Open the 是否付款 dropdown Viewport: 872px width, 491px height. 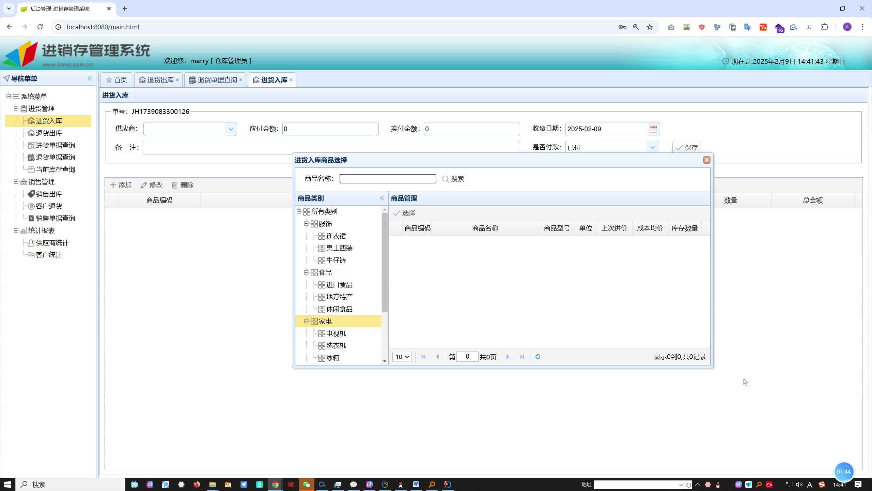(652, 147)
